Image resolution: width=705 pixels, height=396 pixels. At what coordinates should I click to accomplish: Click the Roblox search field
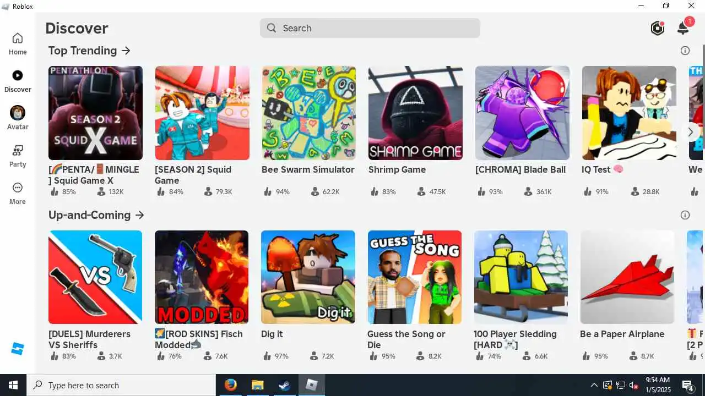click(370, 28)
